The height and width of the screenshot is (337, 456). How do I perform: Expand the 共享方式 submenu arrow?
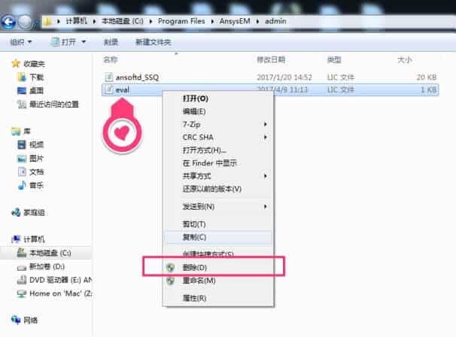coord(265,176)
